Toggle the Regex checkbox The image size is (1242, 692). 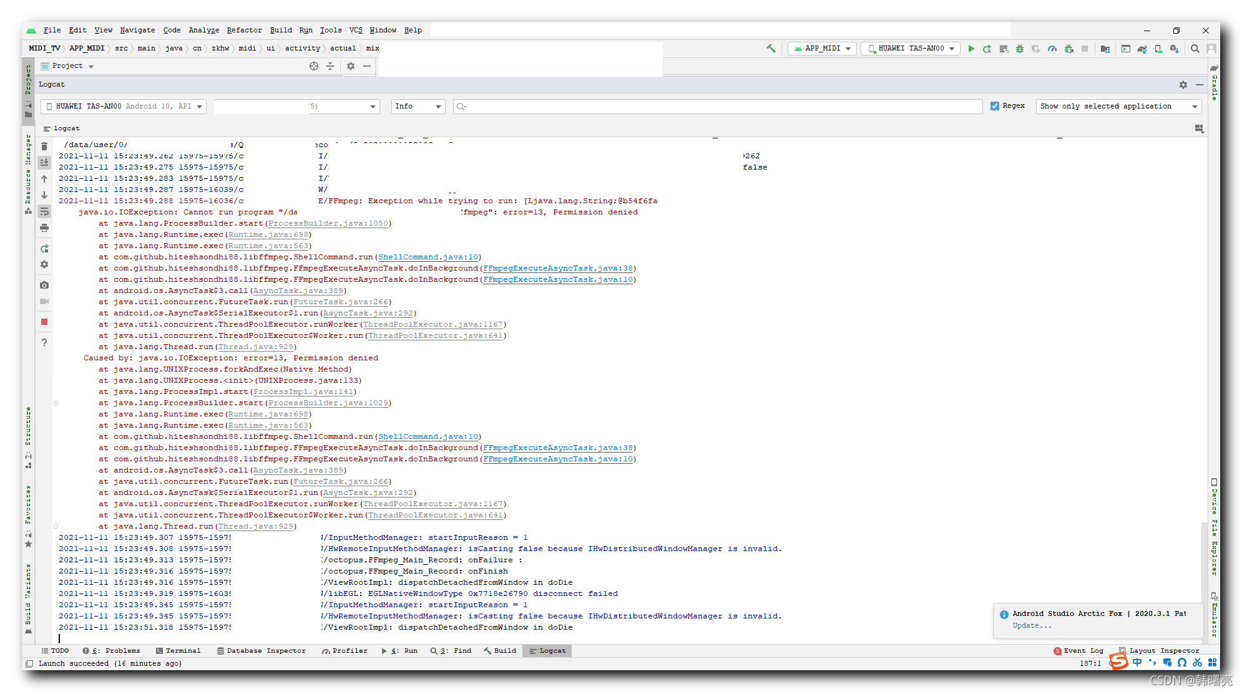coord(995,106)
